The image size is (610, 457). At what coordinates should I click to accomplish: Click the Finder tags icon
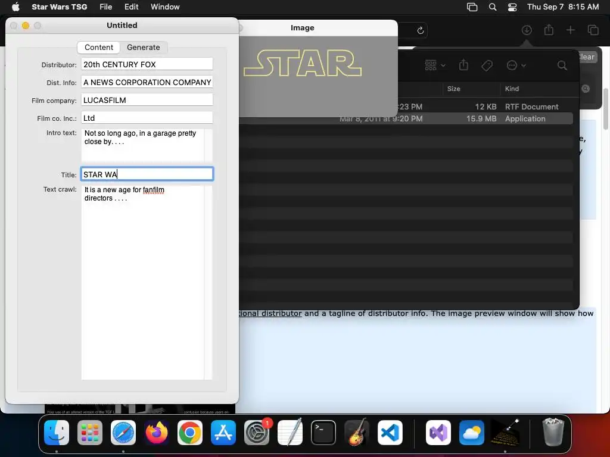pyautogui.click(x=487, y=65)
